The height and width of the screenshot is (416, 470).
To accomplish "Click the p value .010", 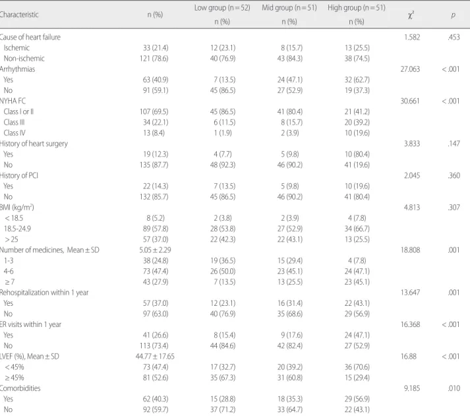I will [x=454, y=388].
